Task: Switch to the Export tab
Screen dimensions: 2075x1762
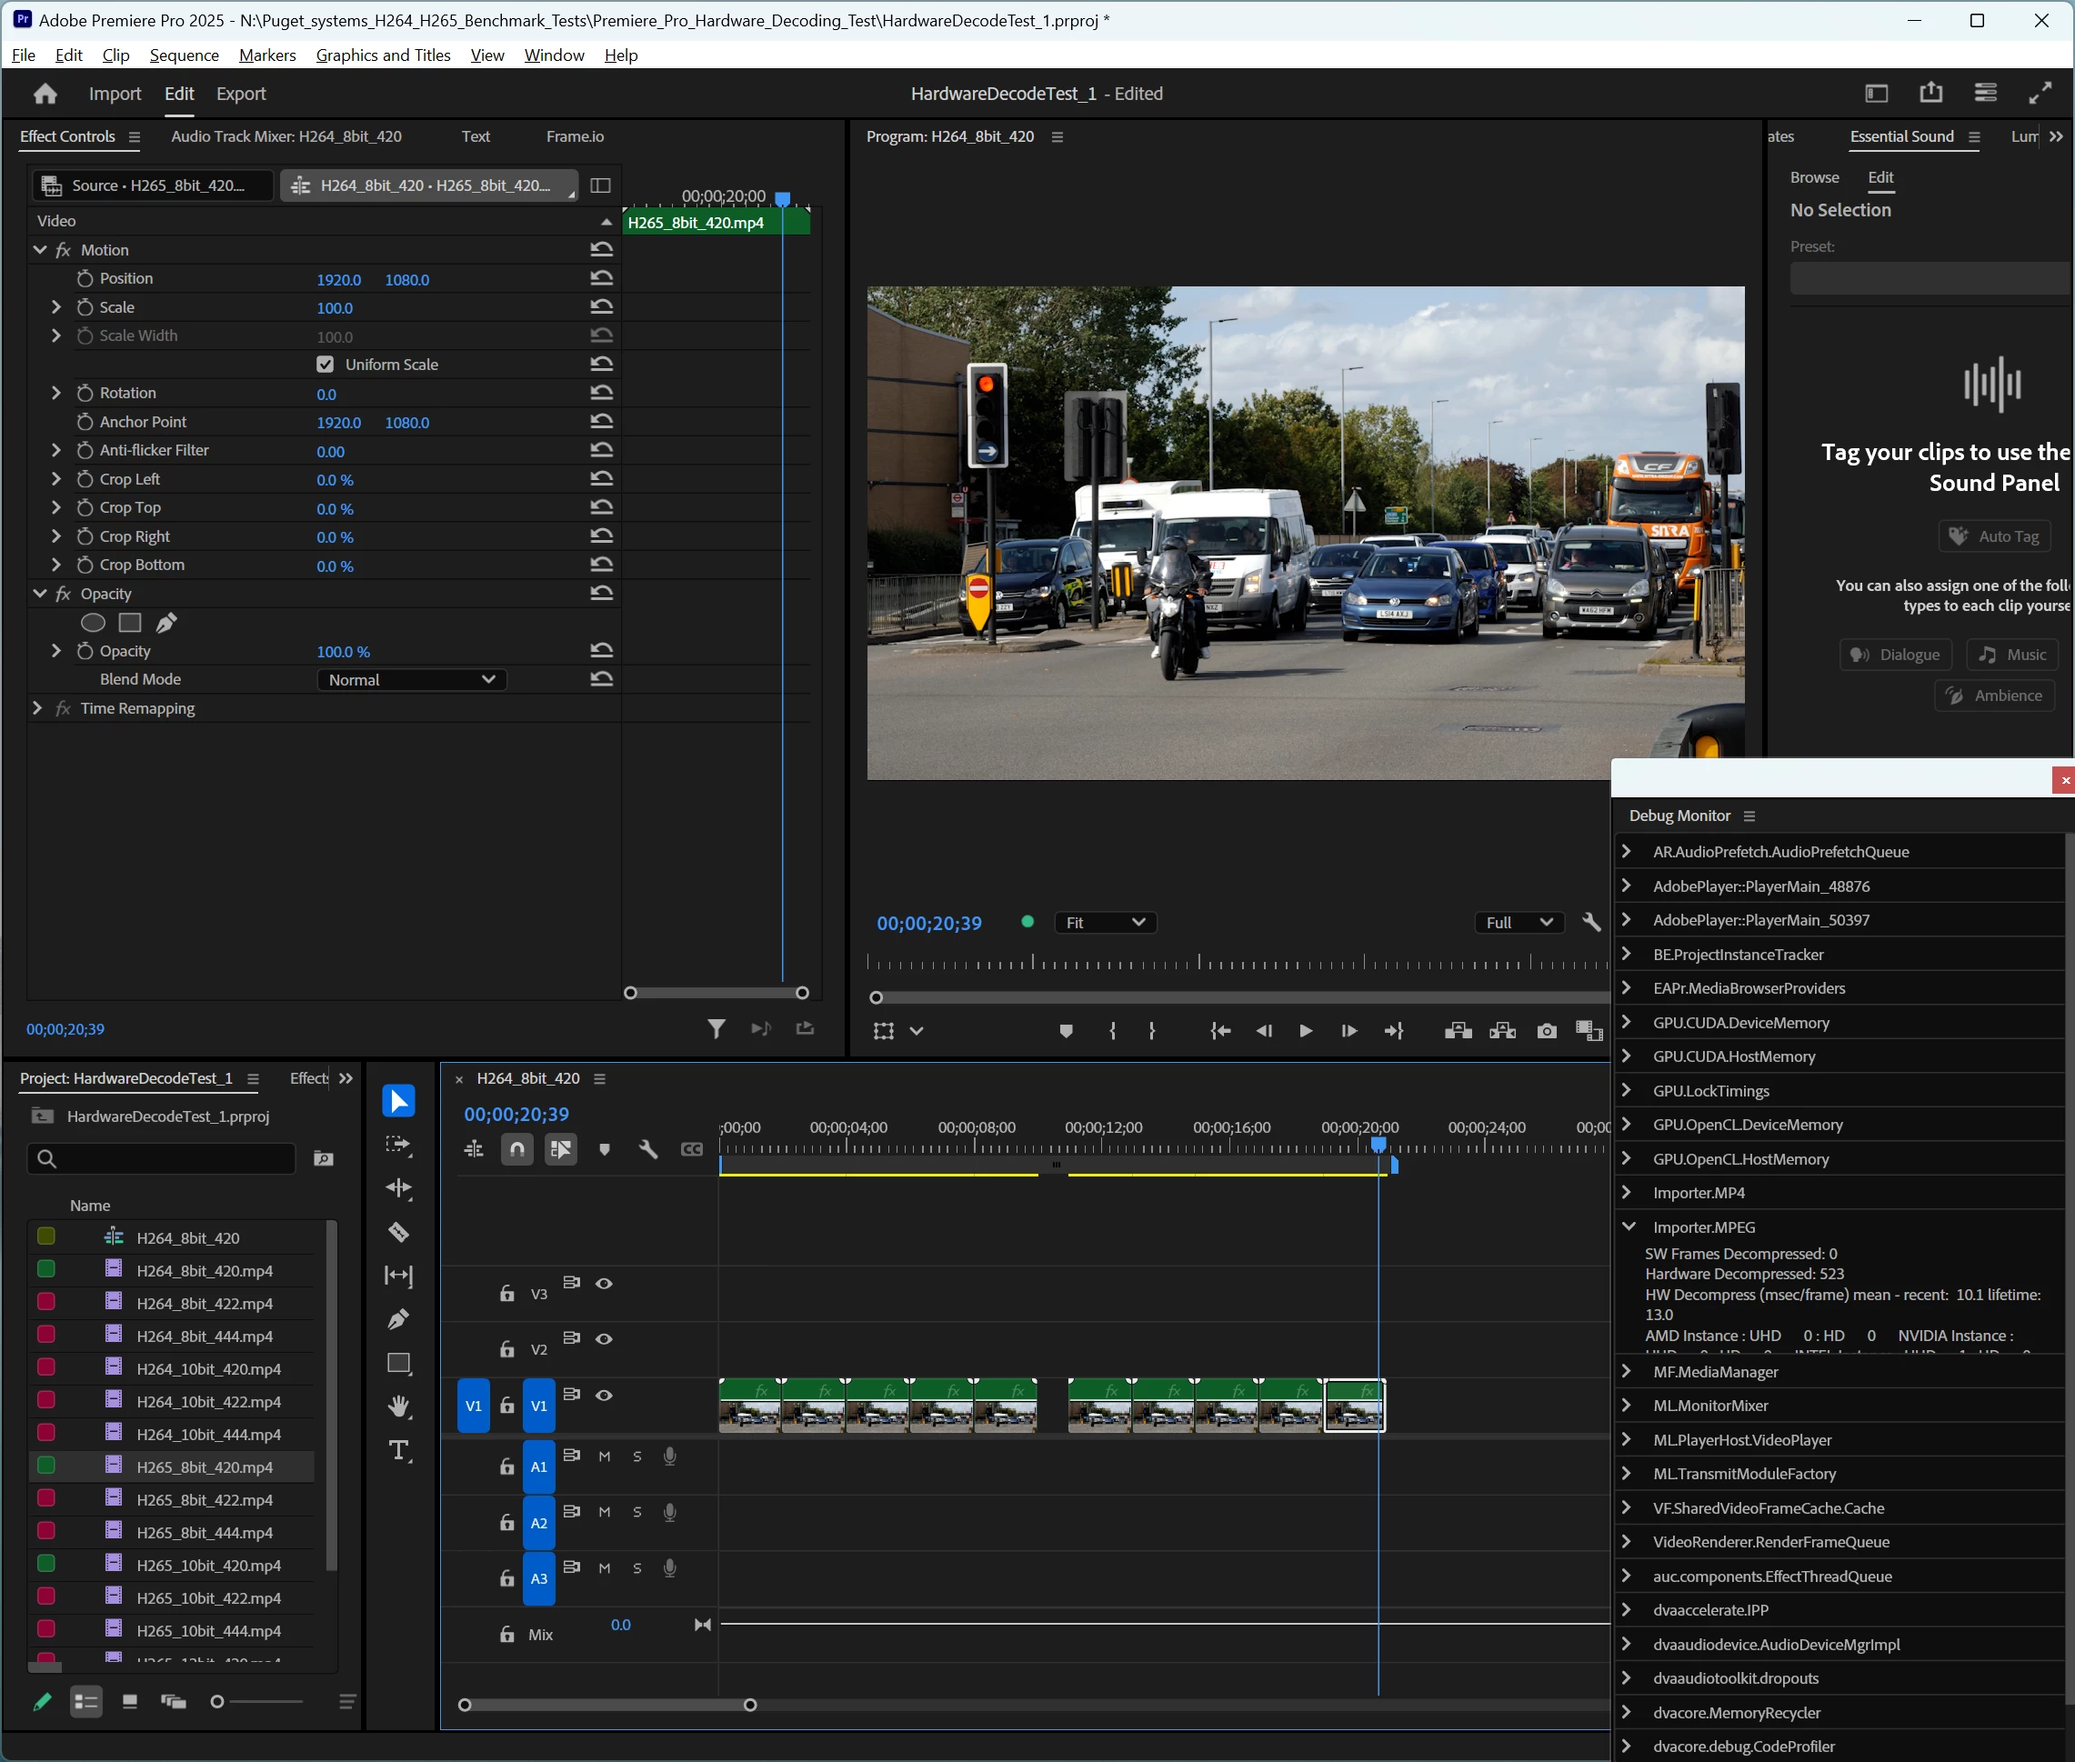Action: (x=241, y=94)
